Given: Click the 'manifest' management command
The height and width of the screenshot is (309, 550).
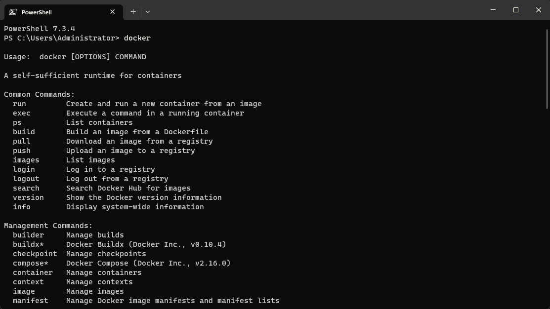Looking at the screenshot, I should tap(31, 301).
